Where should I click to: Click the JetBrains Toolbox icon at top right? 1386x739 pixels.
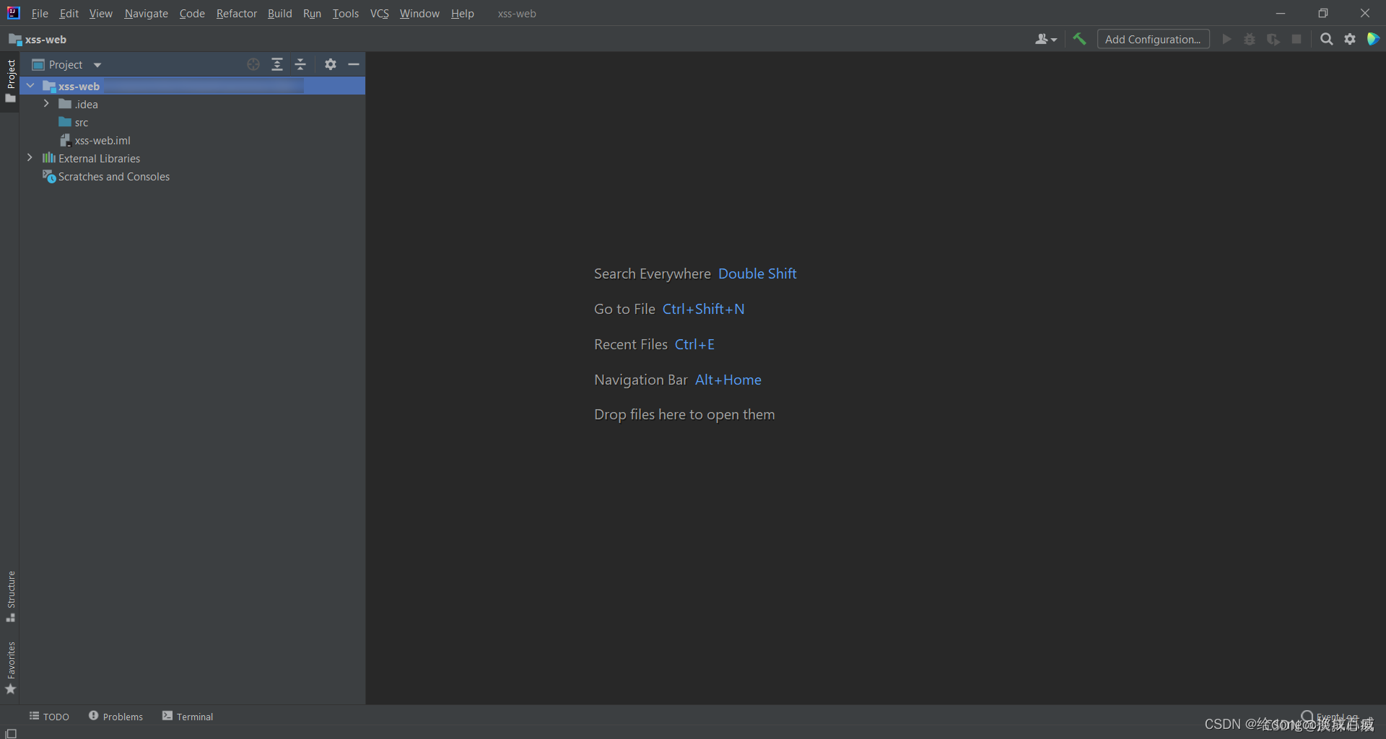click(1373, 39)
